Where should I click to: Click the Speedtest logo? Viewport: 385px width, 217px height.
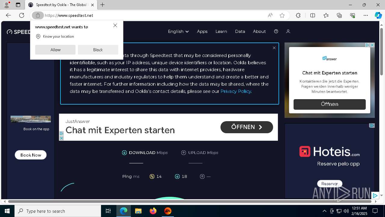(19, 32)
